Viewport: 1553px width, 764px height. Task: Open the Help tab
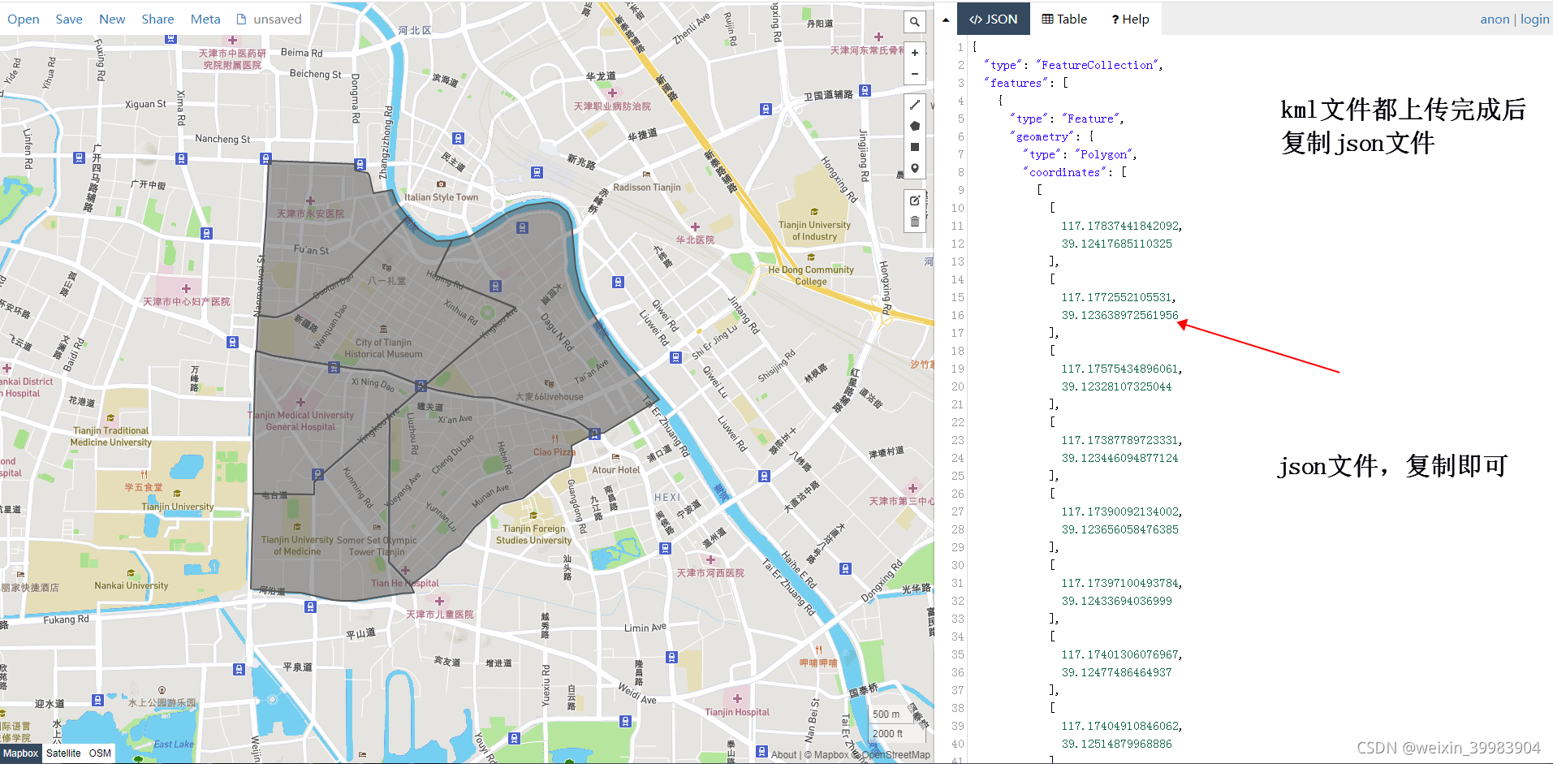tap(1130, 19)
